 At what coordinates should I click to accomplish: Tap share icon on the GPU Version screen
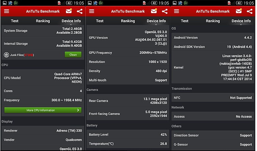(x=165, y=11)
